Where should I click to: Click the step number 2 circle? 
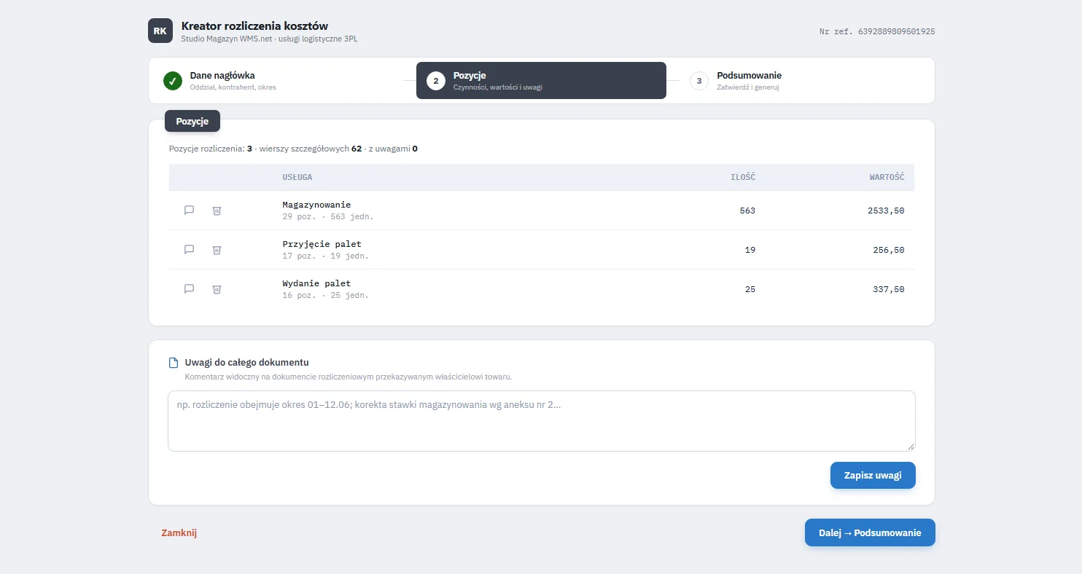436,81
